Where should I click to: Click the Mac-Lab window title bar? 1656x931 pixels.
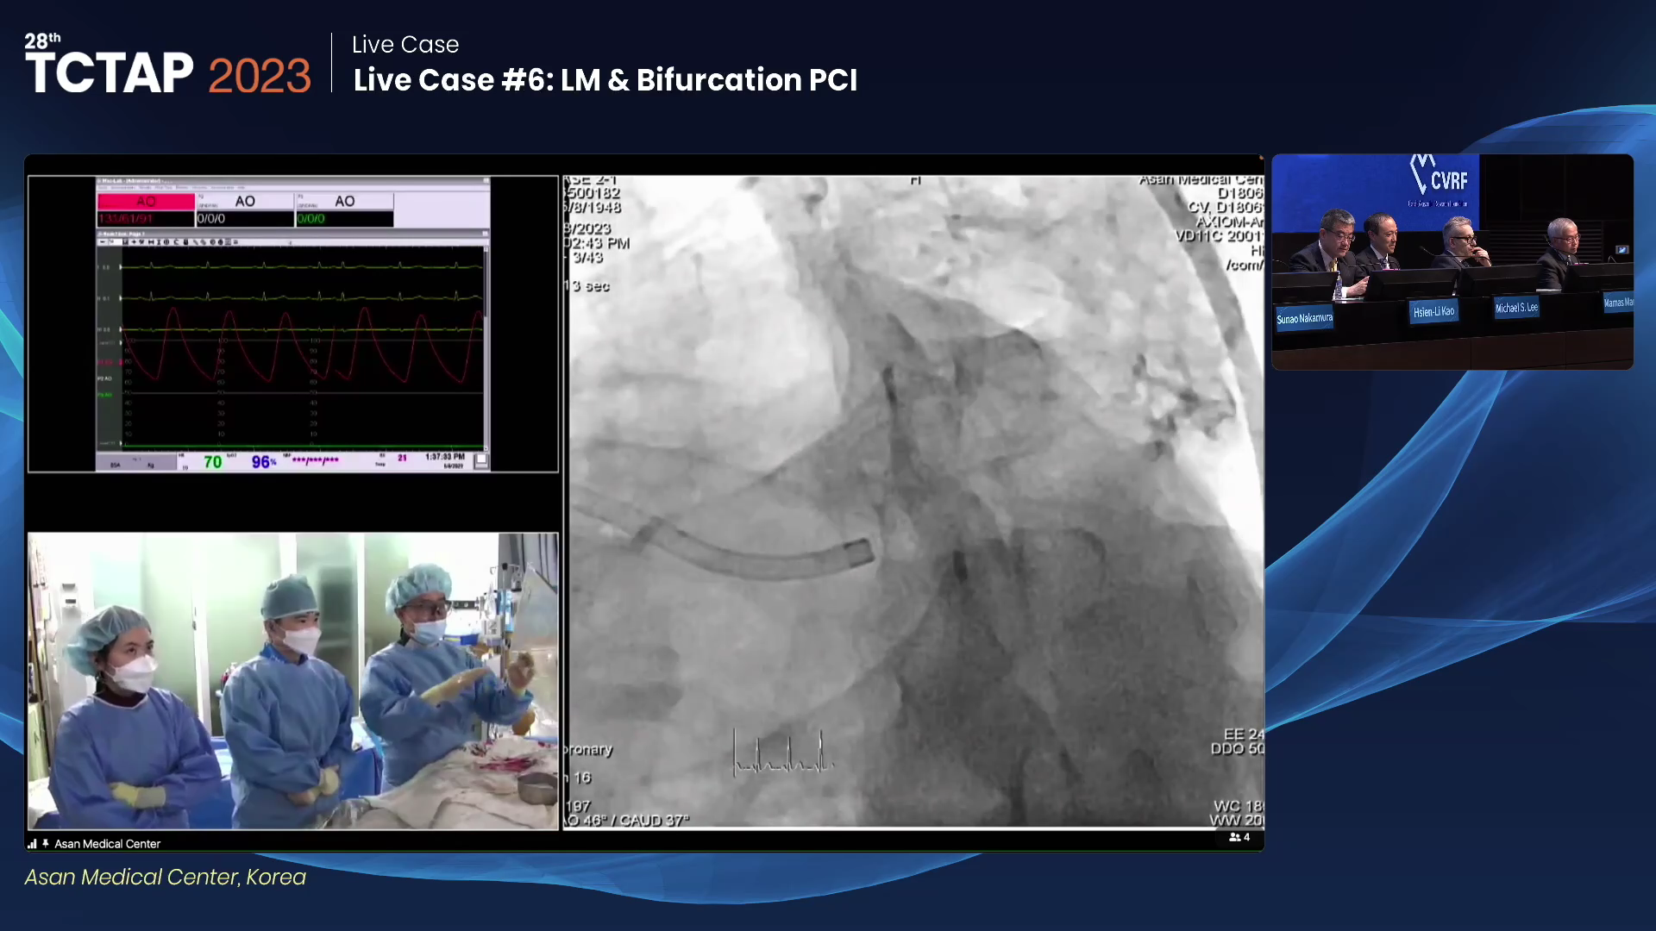pos(292,181)
